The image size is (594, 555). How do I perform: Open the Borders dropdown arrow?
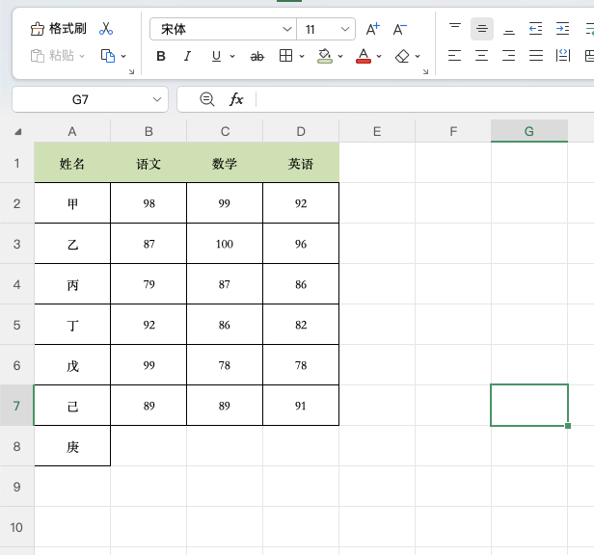click(x=302, y=57)
